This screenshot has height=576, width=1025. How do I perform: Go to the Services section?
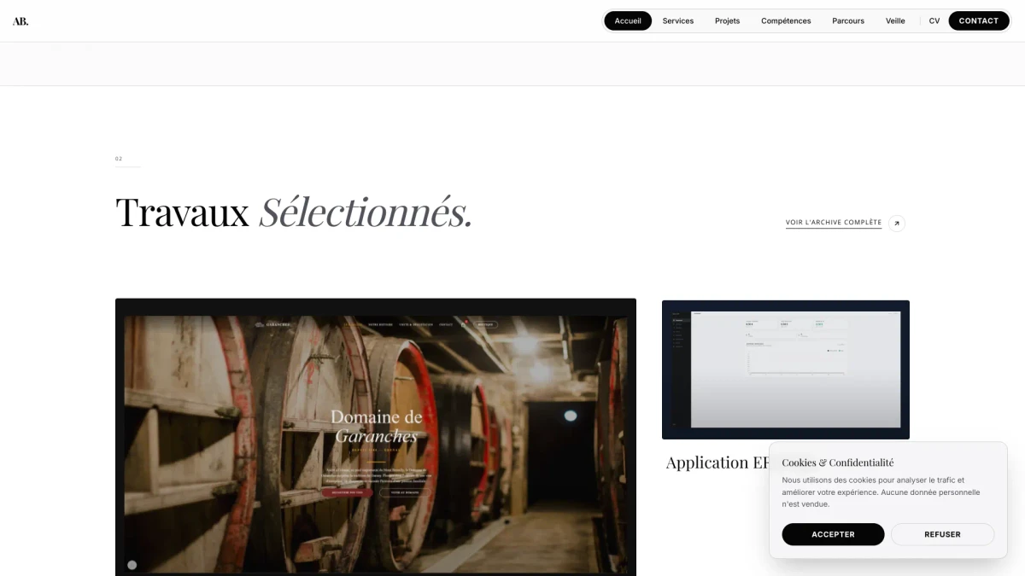[678, 21]
